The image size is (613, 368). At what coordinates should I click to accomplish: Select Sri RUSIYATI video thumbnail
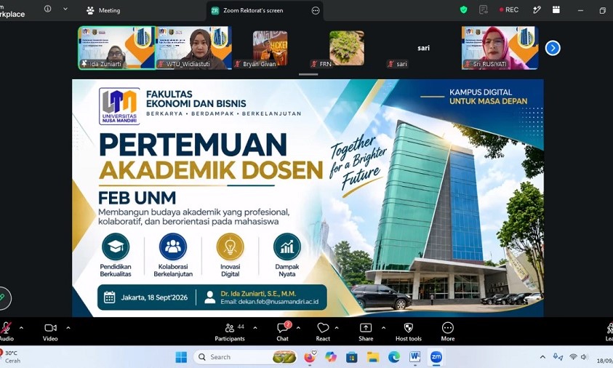[x=500, y=48]
